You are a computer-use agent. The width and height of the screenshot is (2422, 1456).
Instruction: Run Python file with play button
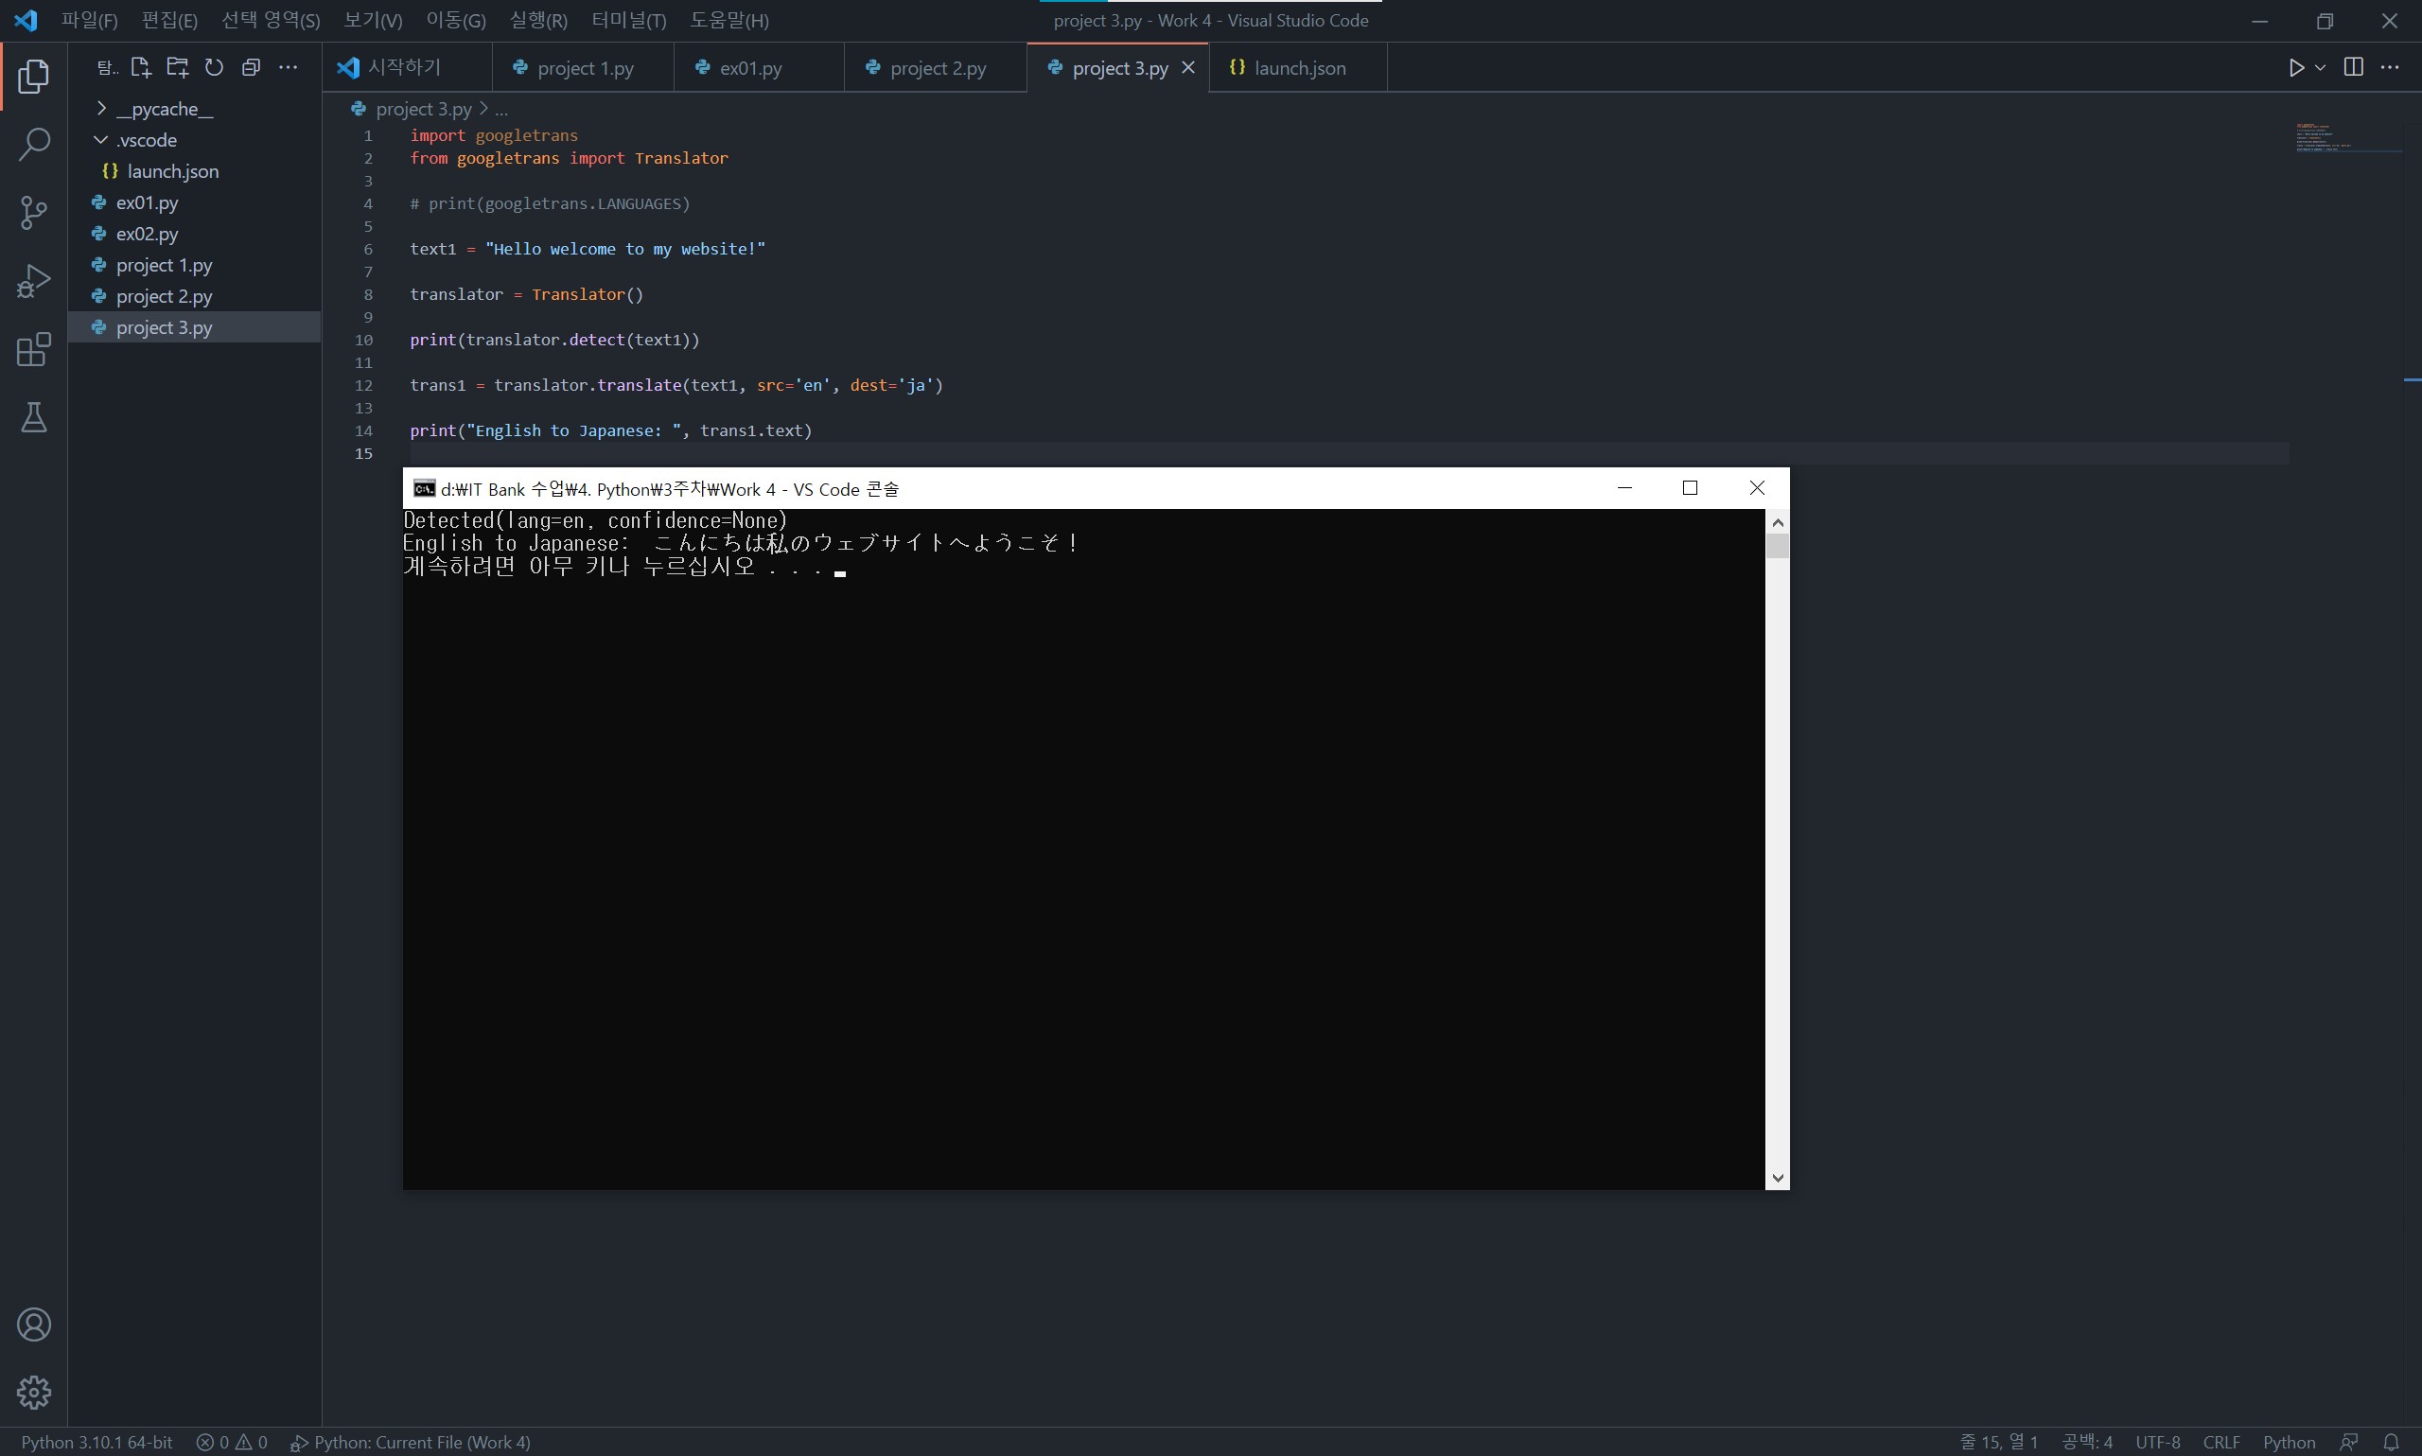coord(2295,67)
